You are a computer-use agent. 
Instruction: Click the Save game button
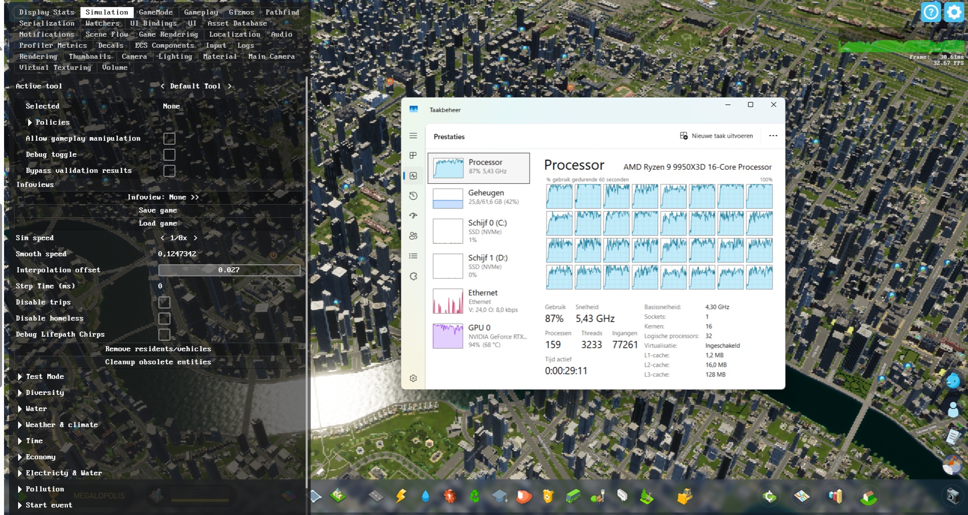click(x=158, y=210)
